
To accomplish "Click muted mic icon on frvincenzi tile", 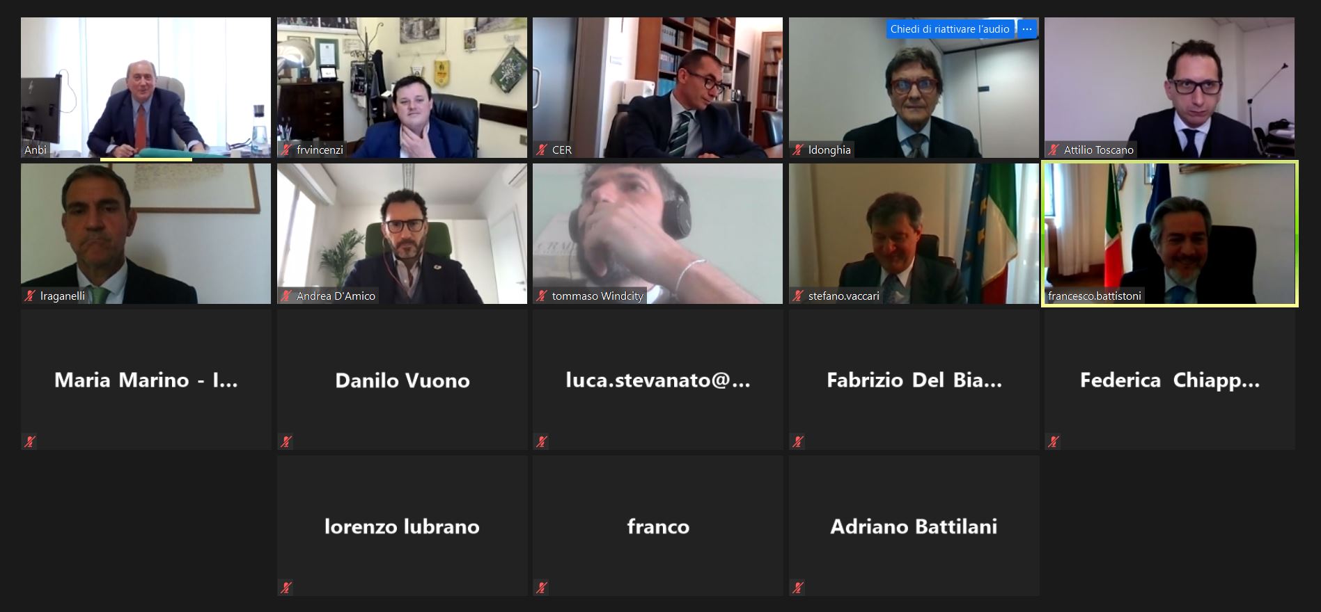I will coord(286,150).
